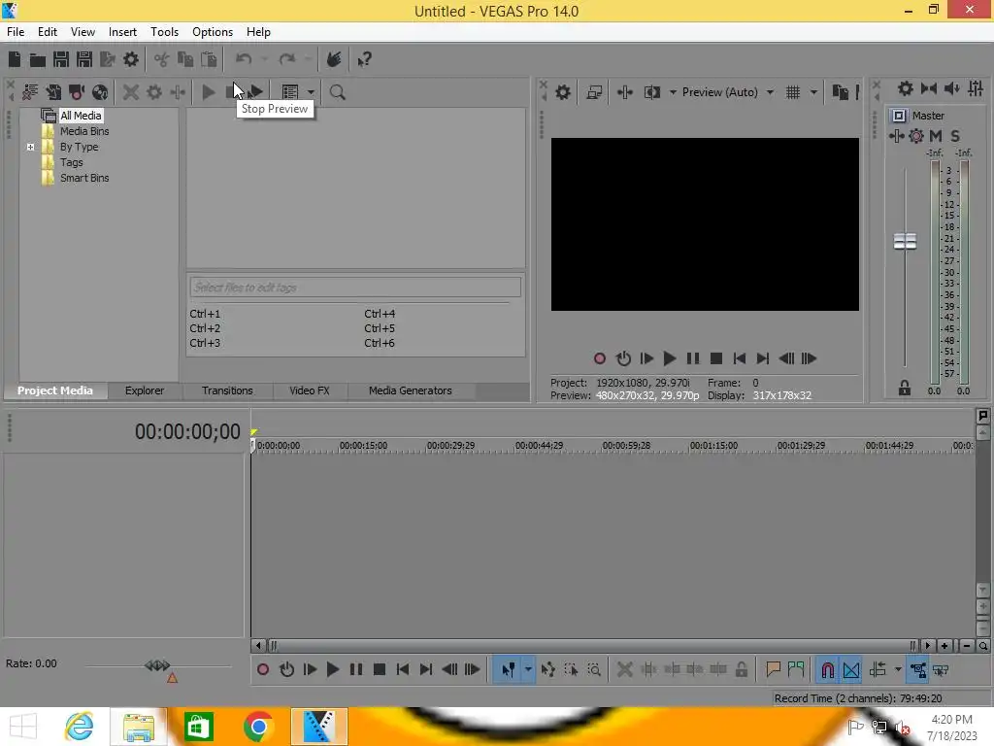Screen dimensions: 994x746
Task: Toggle the fader lock icon in Master
Action: coord(905,389)
